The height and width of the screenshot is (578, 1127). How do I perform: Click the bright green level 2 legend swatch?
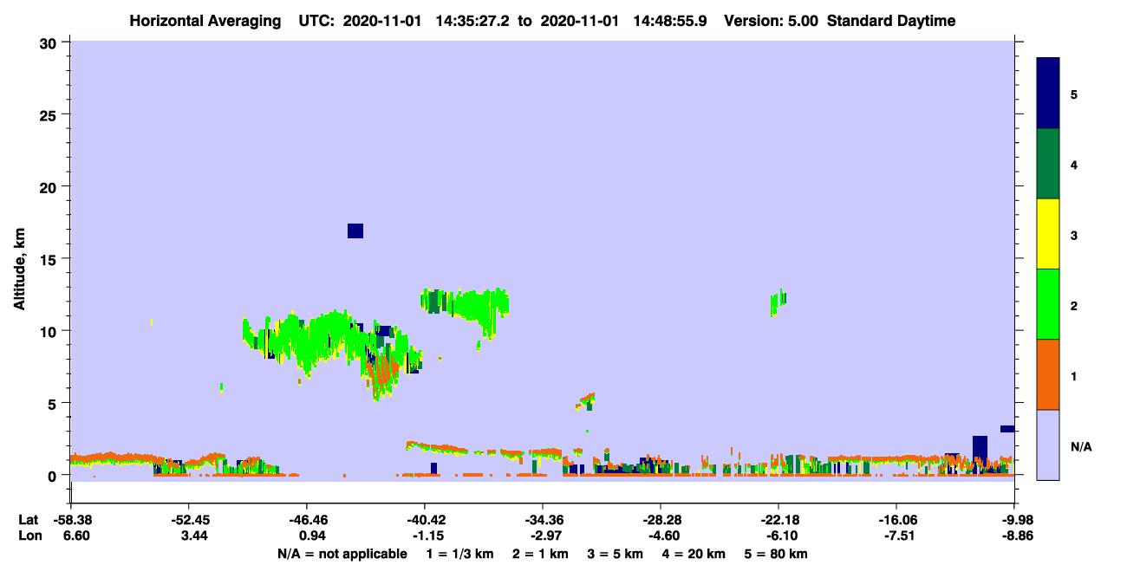pos(1048,304)
